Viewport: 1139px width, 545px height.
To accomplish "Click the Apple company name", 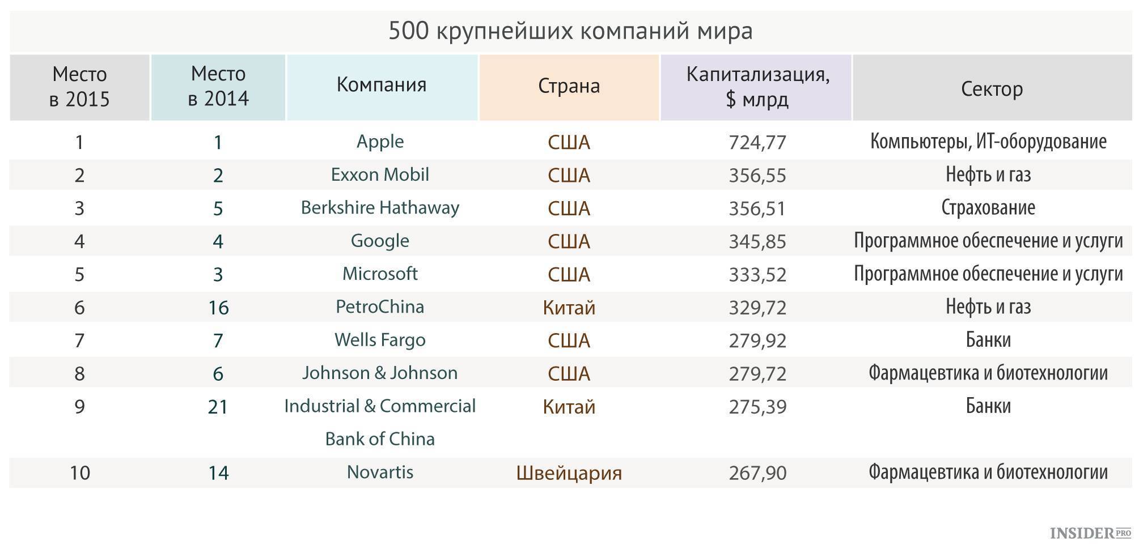I will point(380,141).
